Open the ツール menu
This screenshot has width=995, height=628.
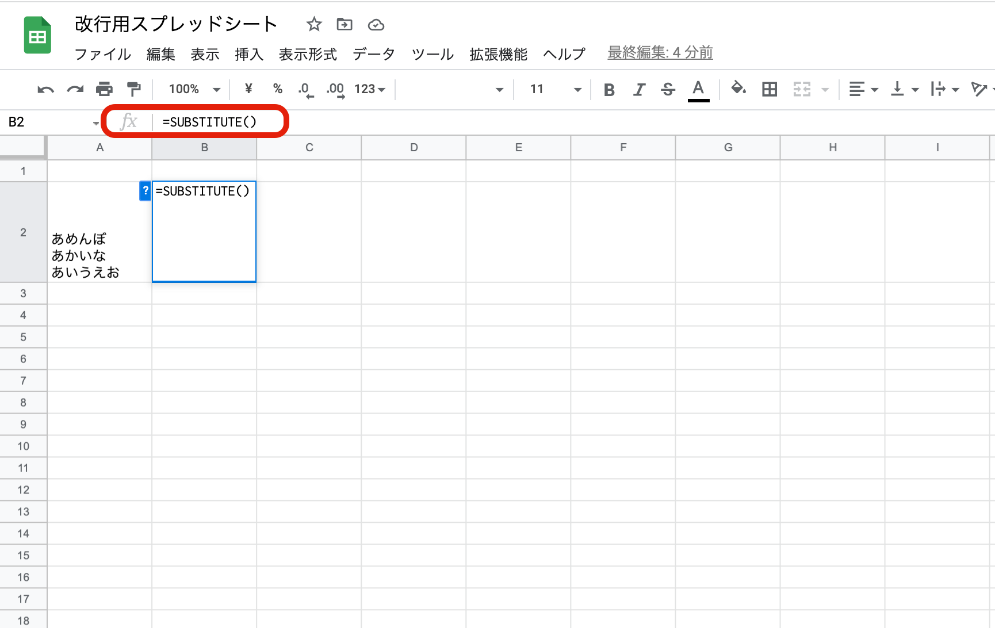tap(433, 54)
